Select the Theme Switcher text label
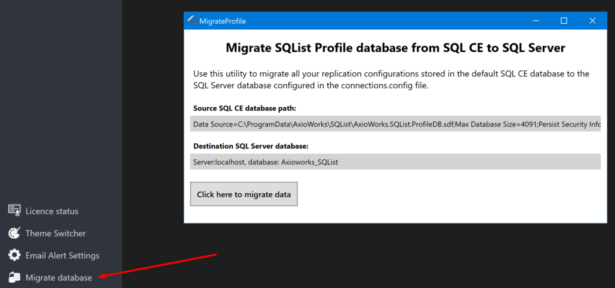Screen dimensions: 615x288 pos(56,233)
